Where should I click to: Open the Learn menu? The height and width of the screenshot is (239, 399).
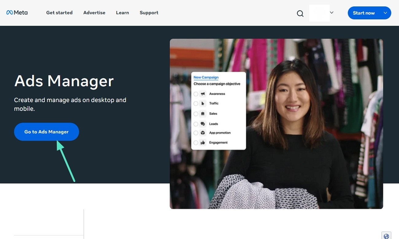pyautogui.click(x=122, y=13)
